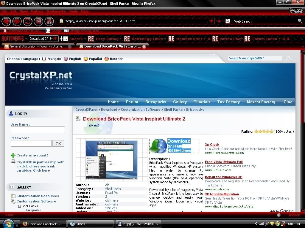Click the Xp Clock ad link
This screenshot has width=305, height=228.
coord(212,145)
